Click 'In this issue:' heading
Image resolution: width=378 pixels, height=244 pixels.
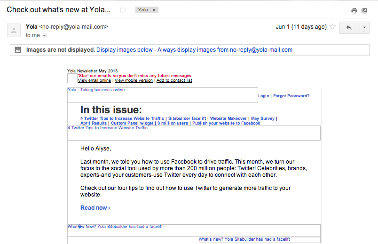(x=111, y=110)
